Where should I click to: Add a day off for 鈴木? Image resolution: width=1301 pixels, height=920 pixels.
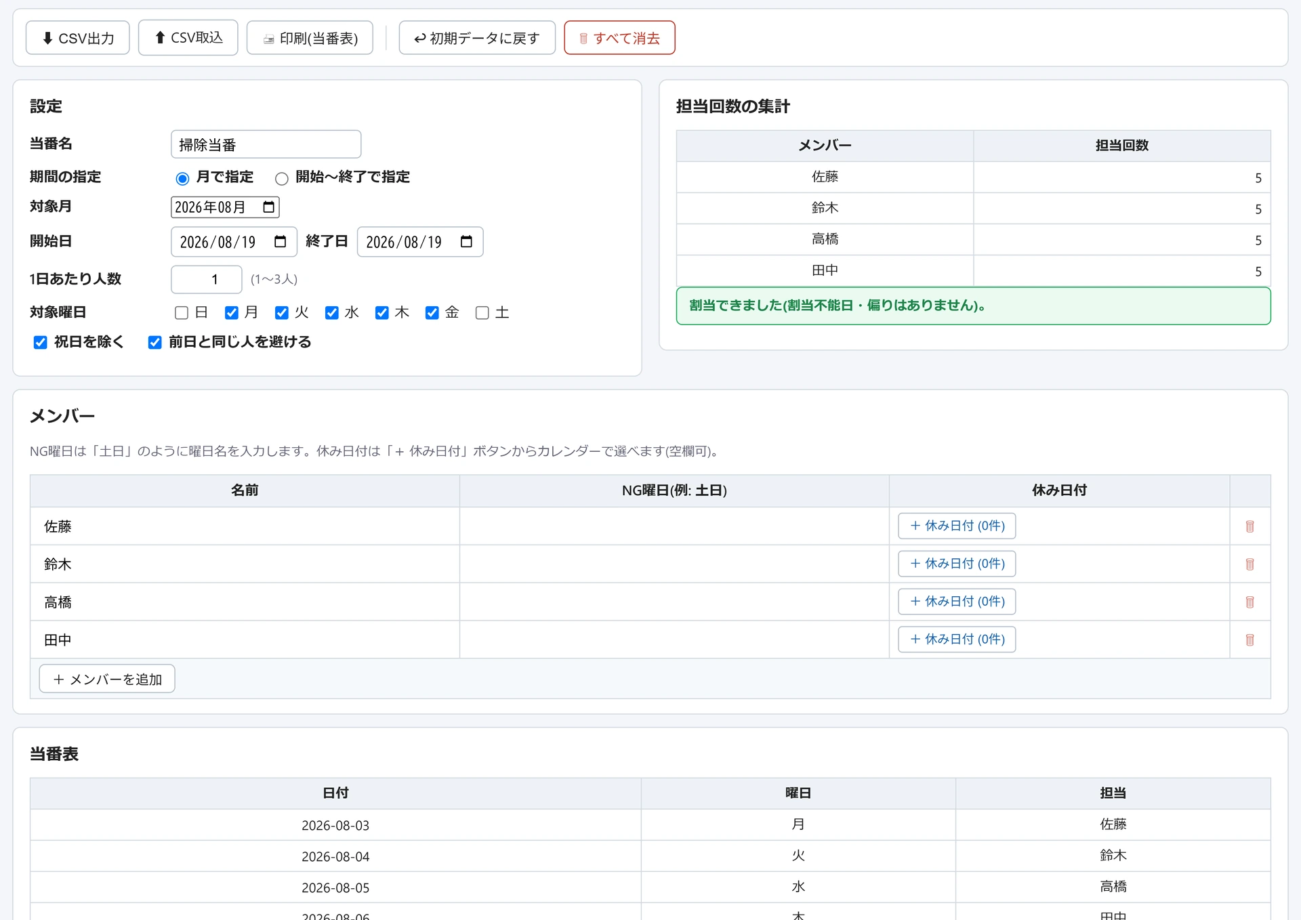pos(957,564)
